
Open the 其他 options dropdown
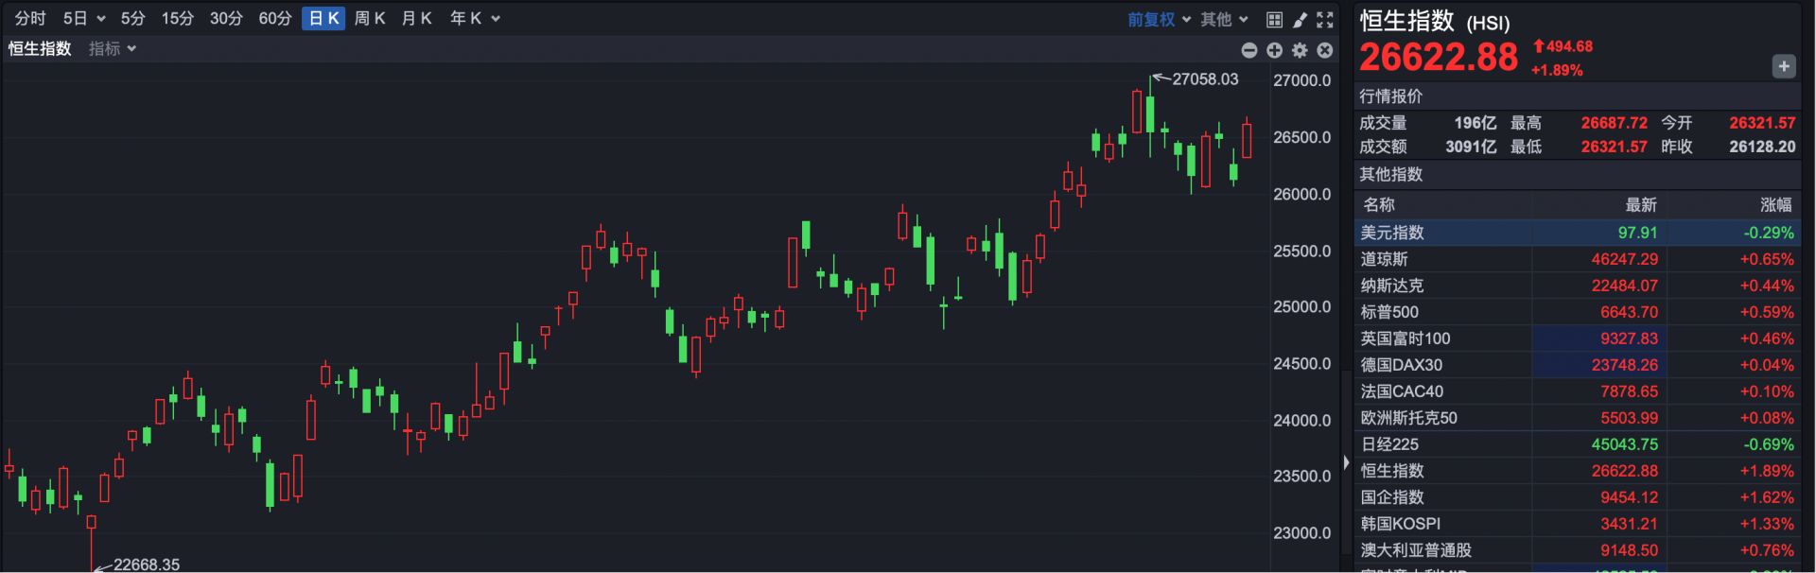1224,19
